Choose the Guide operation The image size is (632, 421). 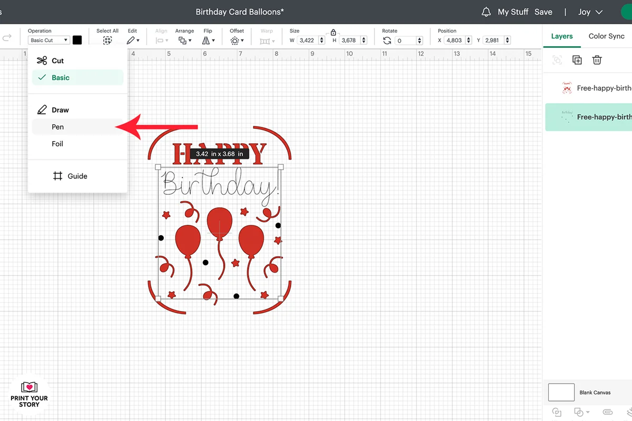pyautogui.click(x=77, y=176)
